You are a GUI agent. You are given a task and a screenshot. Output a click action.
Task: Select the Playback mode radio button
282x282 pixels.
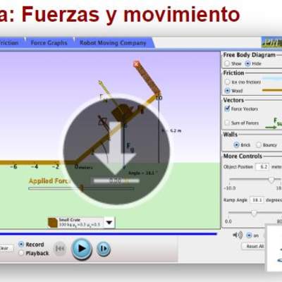21,253
